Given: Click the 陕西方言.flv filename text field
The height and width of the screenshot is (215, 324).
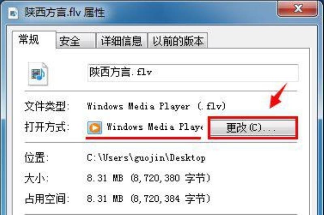Looking at the screenshot, I should pyautogui.click(x=193, y=73).
